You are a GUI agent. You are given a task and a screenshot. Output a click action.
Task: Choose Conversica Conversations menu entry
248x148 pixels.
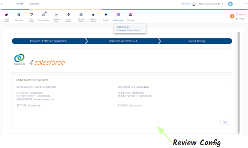[128, 30]
